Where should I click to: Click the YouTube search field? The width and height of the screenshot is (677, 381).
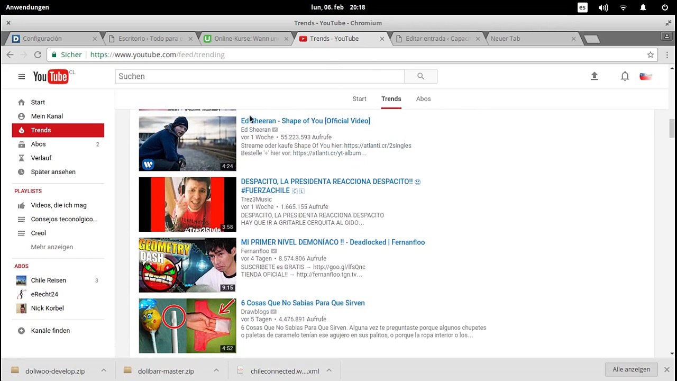click(260, 76)
